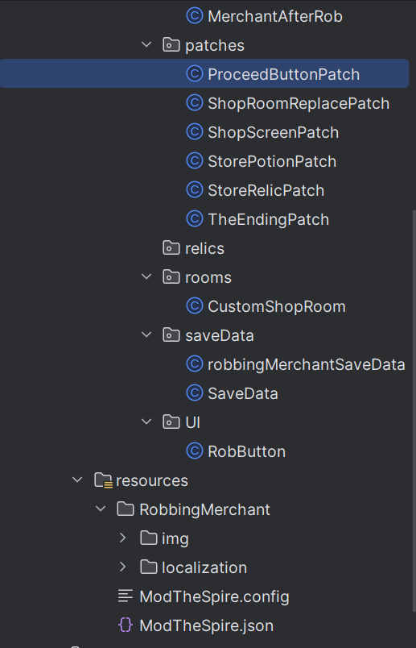Collapse the patches package
This screenshot has width=416, height=648.
point(146,44)
